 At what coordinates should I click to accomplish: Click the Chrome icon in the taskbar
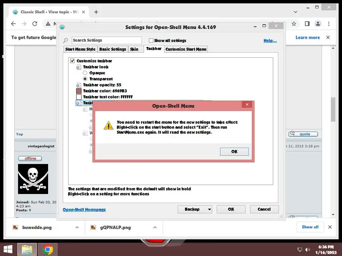click(x=48, y=249)
